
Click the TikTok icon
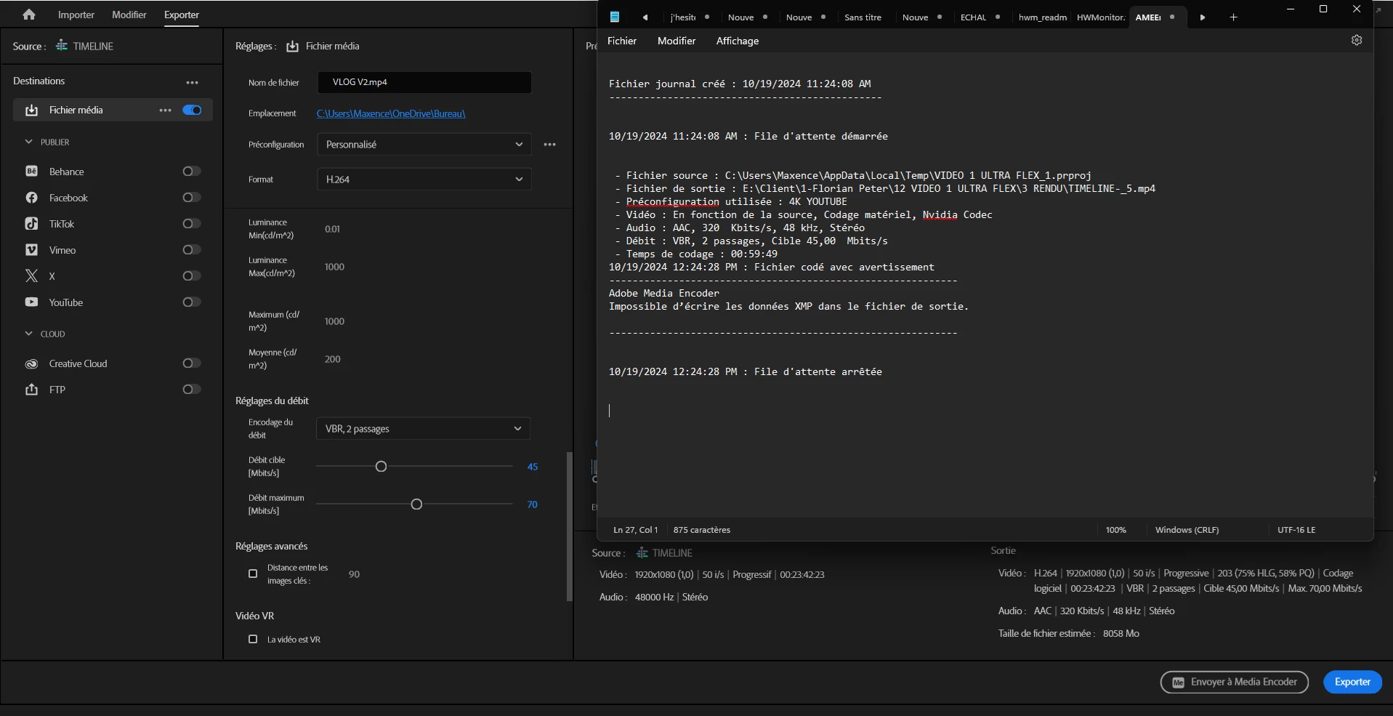pos(31,224)
